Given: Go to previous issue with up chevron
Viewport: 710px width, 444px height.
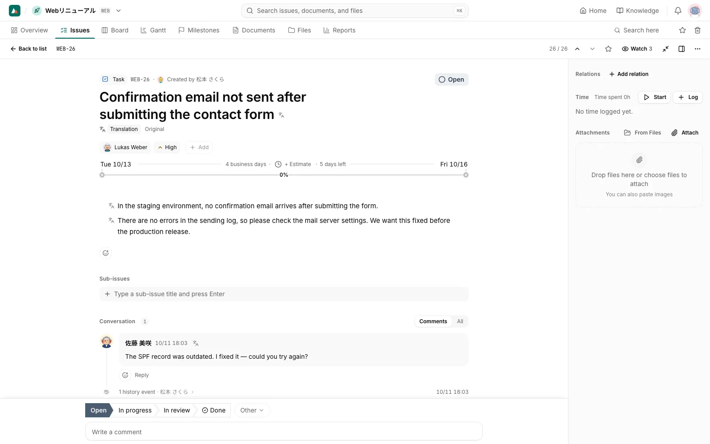Looking at the screenshot, I should pos(577,49).
